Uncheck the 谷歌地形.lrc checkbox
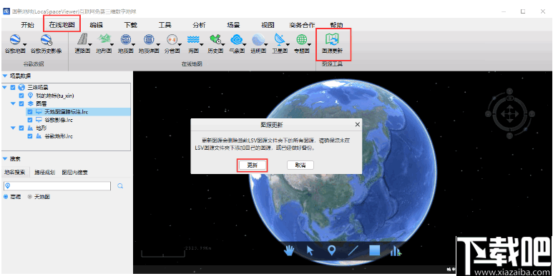 click(x=30, y=136)
